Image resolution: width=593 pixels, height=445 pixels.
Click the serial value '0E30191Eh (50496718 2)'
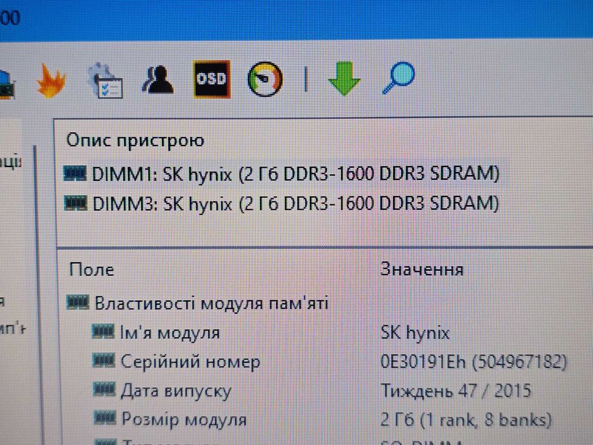coord(474,361)
